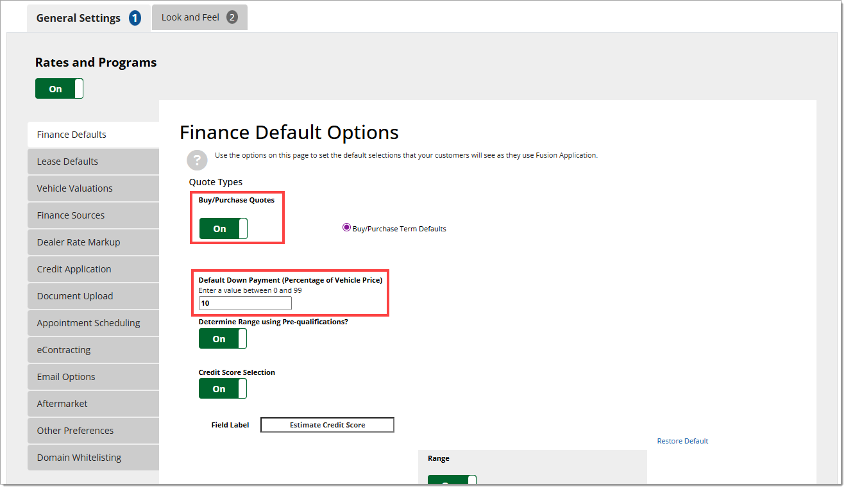Select Credit Application in the sidebar
Viewport: 846px width, 489px height.
93,269
